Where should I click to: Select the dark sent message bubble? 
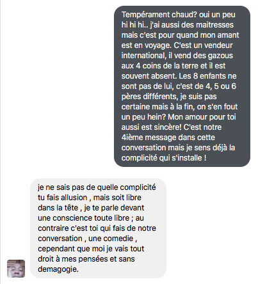[x=182, y=86]
